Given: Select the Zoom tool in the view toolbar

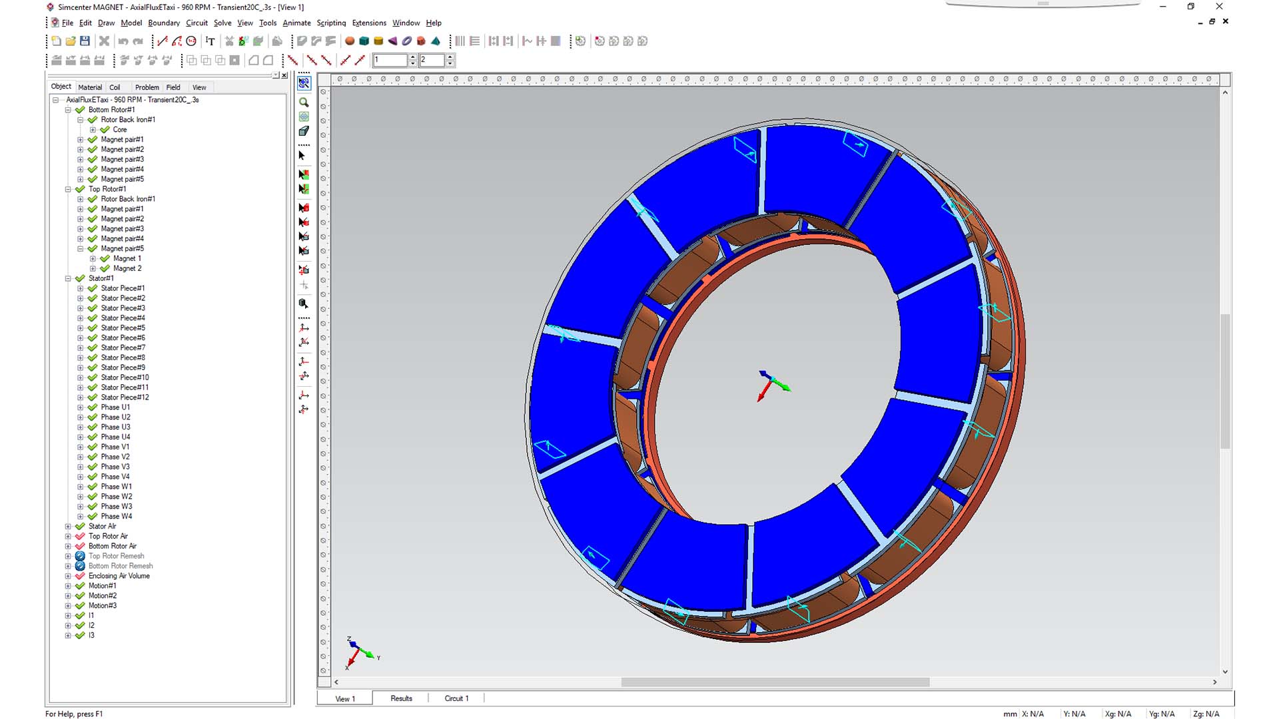Looking at the screenshot, I should [304, 103].
